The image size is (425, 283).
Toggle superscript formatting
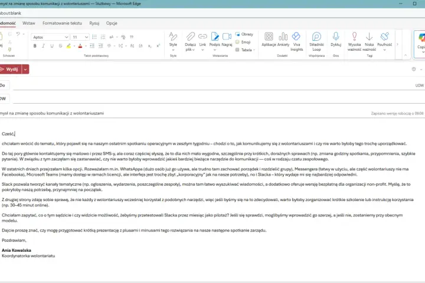158,46
